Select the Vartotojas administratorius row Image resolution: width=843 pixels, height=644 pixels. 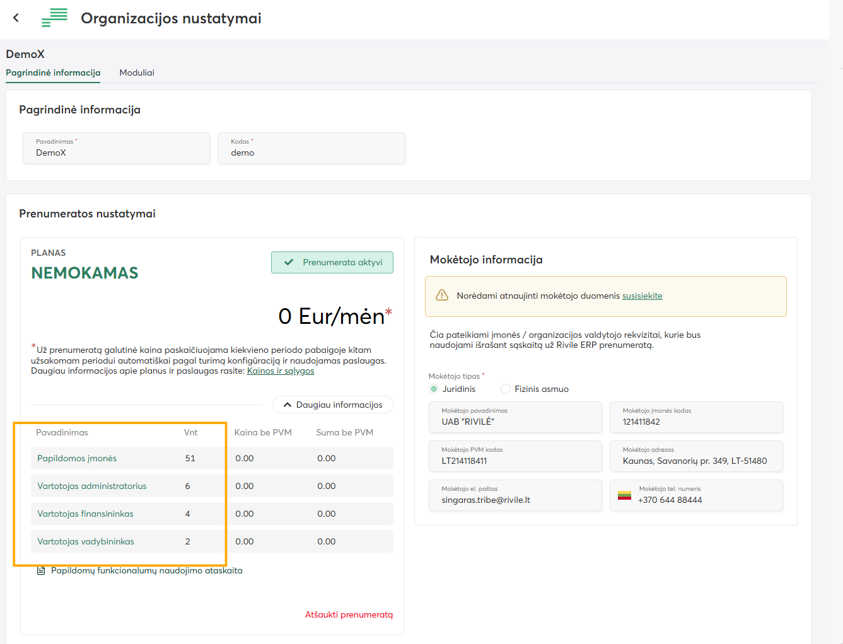pos(212,486)
